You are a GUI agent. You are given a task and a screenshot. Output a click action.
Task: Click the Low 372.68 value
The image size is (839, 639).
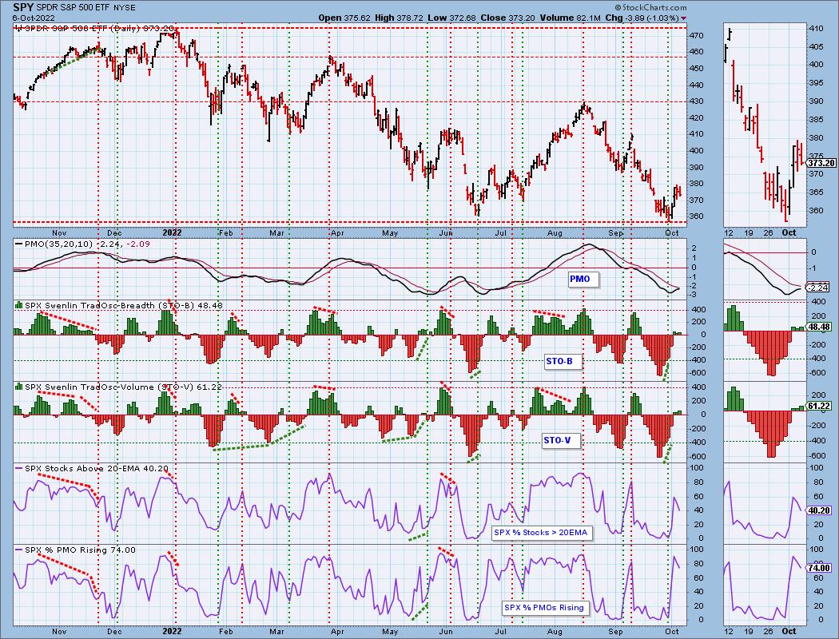coord(452,18)
